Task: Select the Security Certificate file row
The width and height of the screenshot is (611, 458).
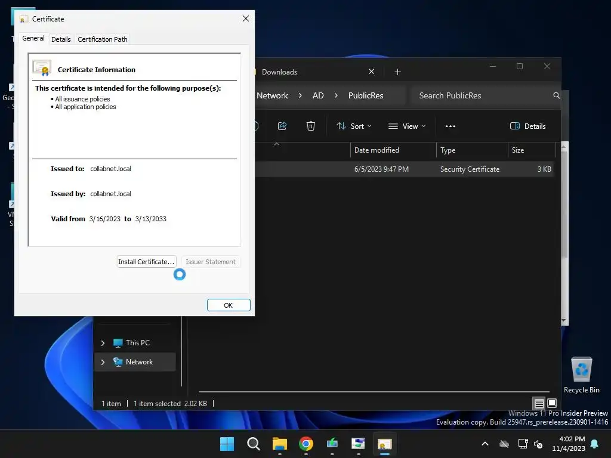Action: [x=405, y=169]
